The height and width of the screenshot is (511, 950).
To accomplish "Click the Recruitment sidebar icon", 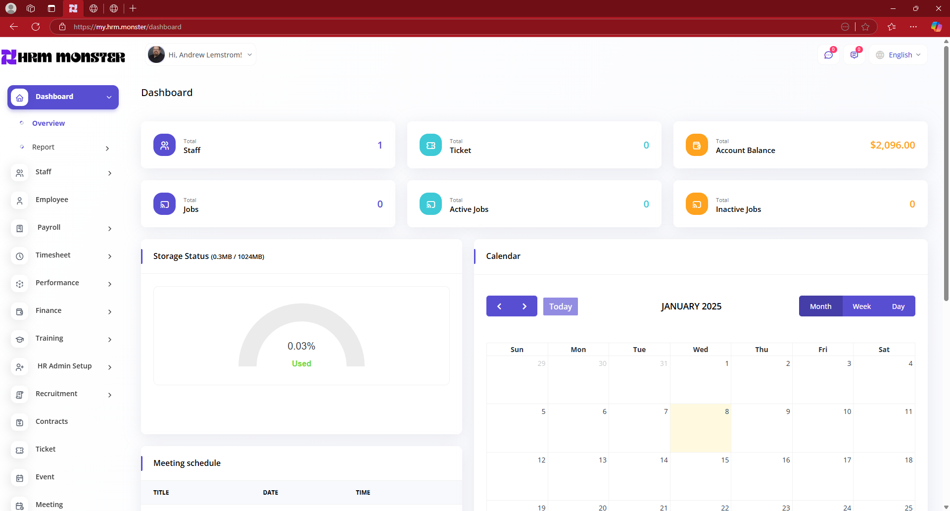I will click(x=19, y=395).
